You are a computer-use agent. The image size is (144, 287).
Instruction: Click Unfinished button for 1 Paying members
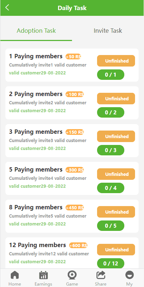coord(116,61)
